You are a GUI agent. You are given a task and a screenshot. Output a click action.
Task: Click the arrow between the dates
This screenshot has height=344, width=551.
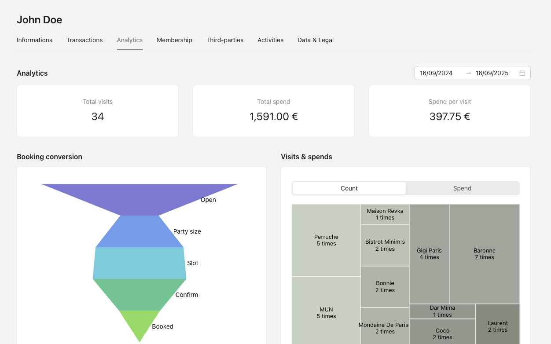[x=469, y=73]
